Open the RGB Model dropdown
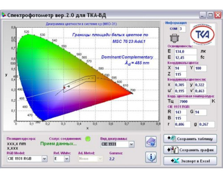The width and height of the screenshot is (223, 178). (44, 159)
